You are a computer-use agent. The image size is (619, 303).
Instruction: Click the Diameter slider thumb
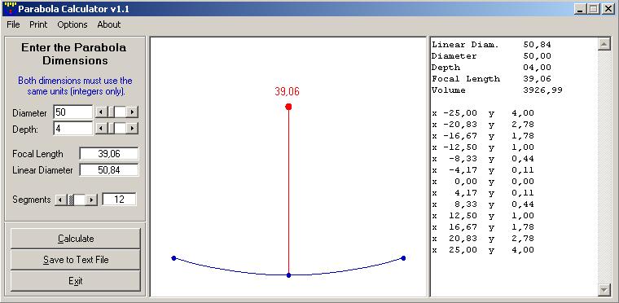click(120, 112)
